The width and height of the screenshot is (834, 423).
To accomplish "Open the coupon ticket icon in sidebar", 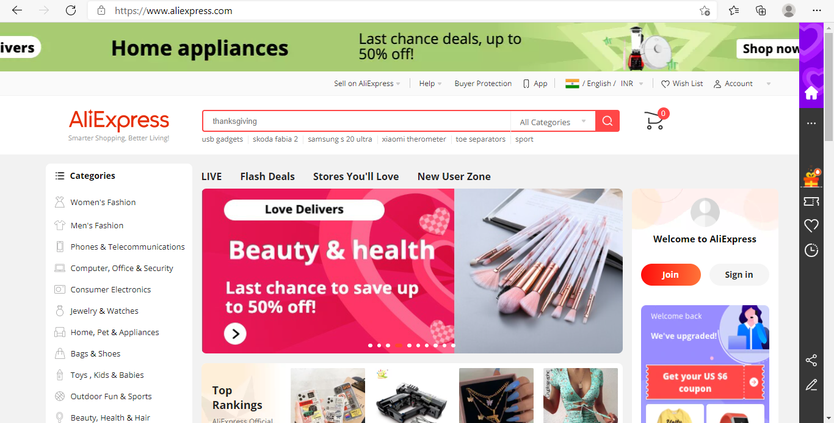I will tap(811, 201).
